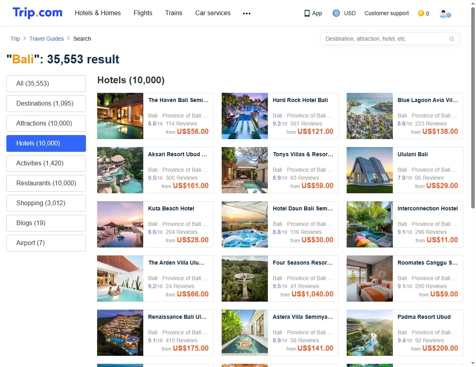Click Hotel Daun Bali Sem... title
The width and height of the screenshot is (476, 367).
tap(302, 208)
